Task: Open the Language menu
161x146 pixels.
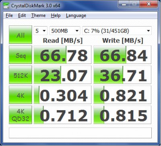Action: tap(76, 15)
